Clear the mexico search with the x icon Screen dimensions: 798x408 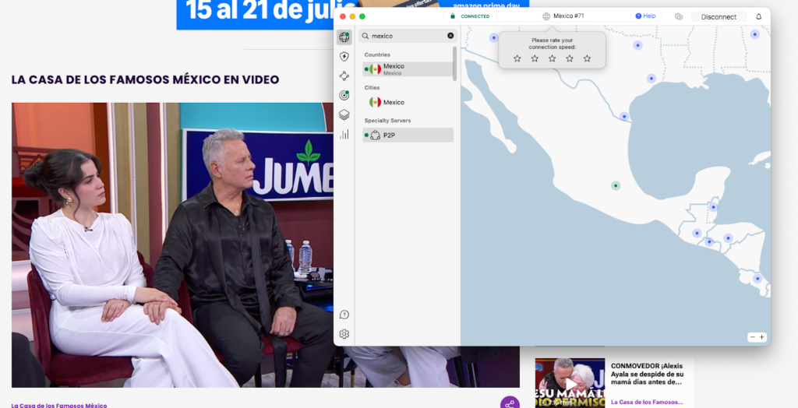[x=450, y=36]
